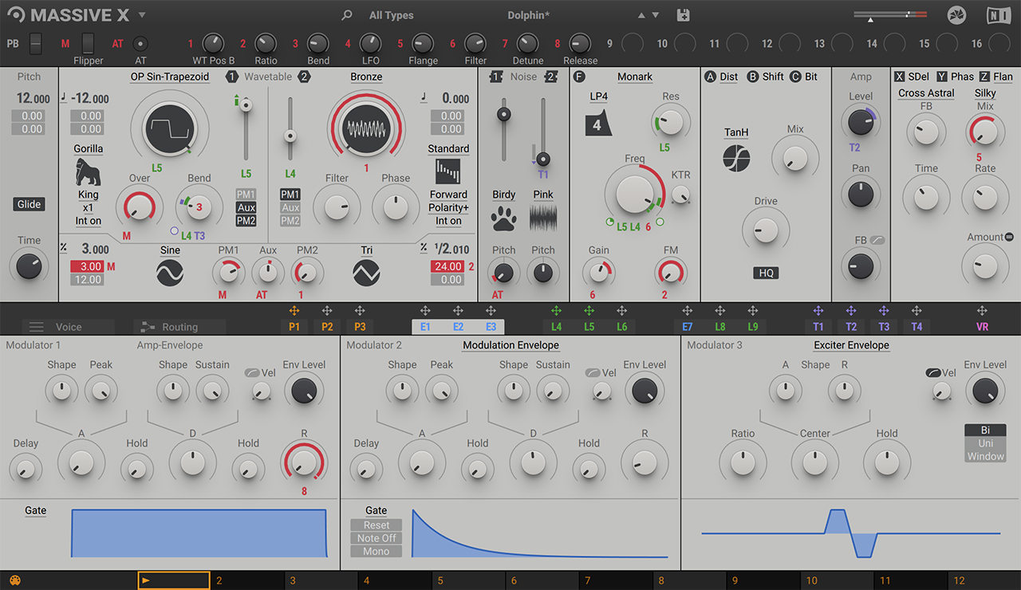
Task: Select Uni mode in Exciter Envelope
Action: [x=985, y=443]
